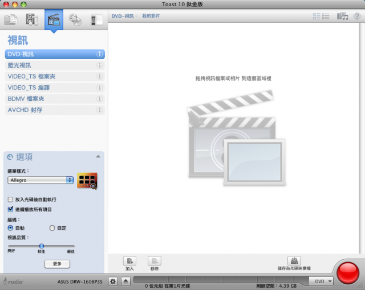This screenshot has height=290, width=365.
Task: Click the 良好 quality label
Action: click(x=11, y=251)
